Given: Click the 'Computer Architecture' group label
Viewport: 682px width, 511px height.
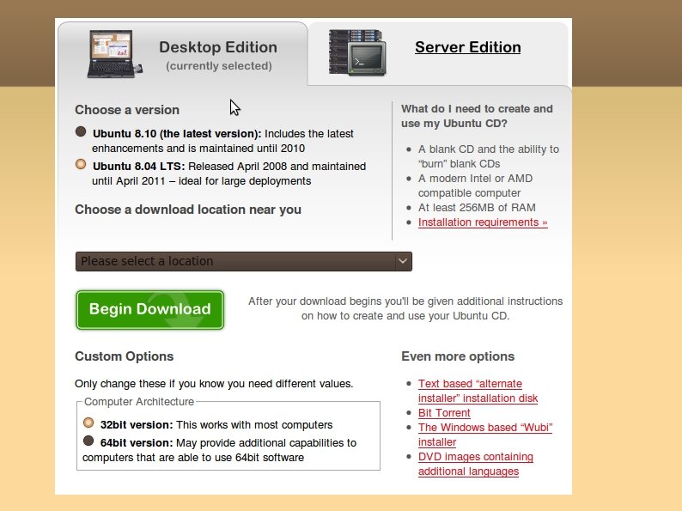Looking at the screenshot, I should point(139,401).
